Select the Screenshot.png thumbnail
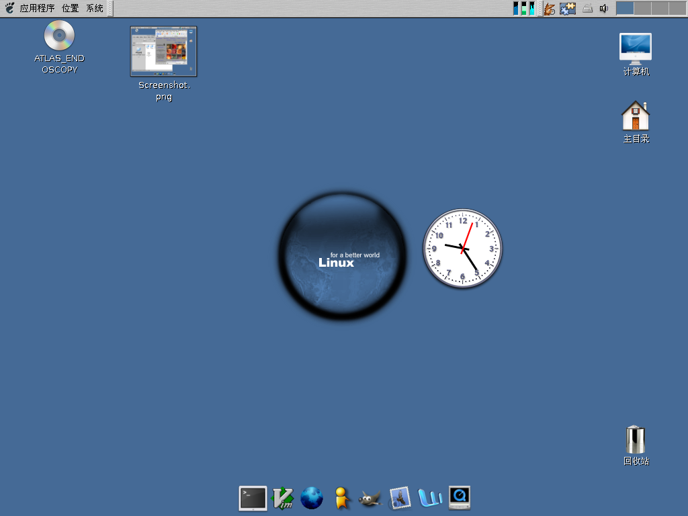The image size is (688, 516). 163,51
